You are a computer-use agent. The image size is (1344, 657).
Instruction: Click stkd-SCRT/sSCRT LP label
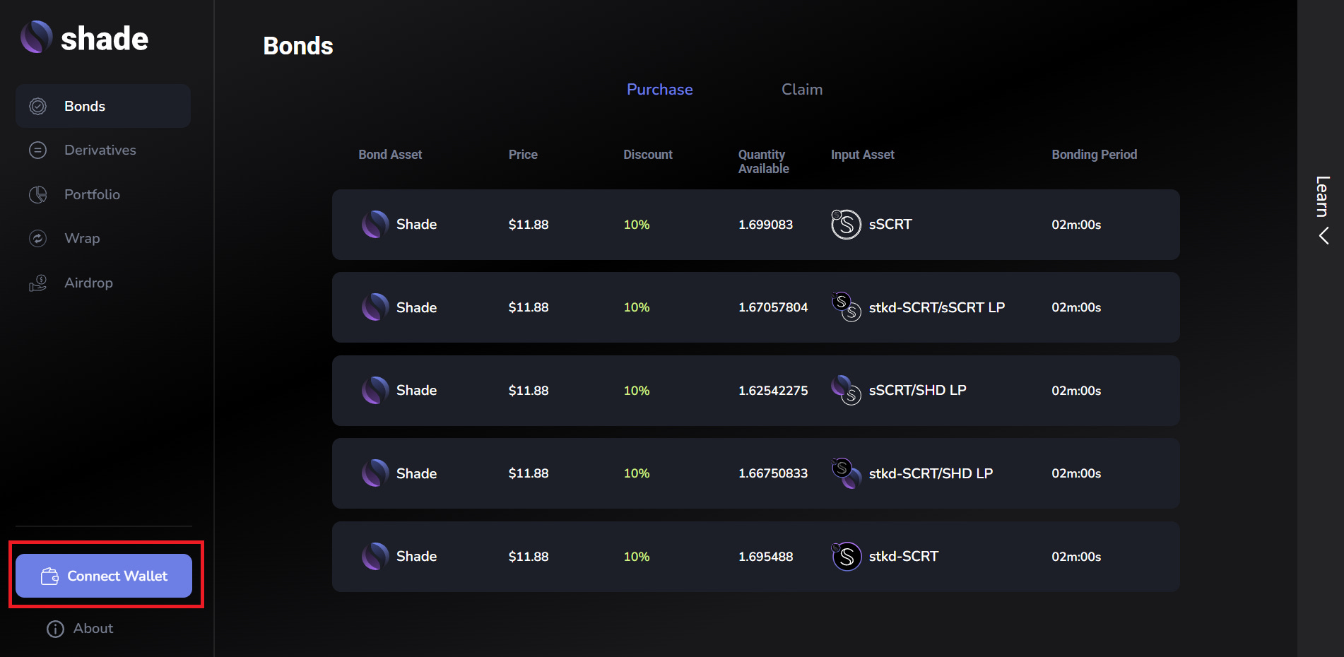click(x=937, y=307)
